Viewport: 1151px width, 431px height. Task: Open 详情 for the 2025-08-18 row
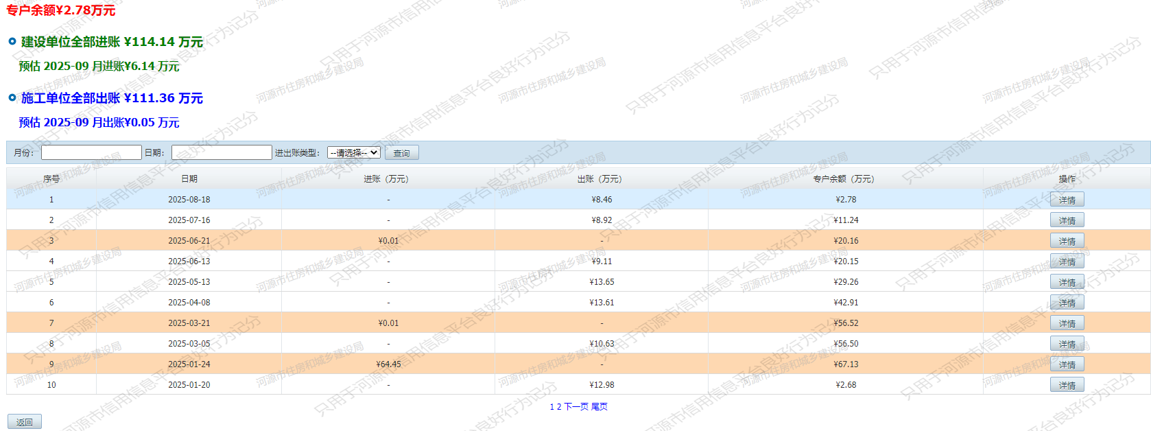click(1067, 200)
